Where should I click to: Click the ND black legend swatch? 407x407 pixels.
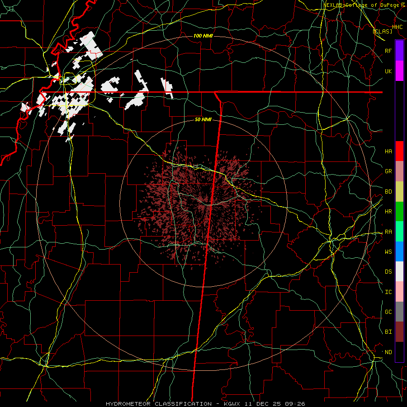(x=399, y=352)
